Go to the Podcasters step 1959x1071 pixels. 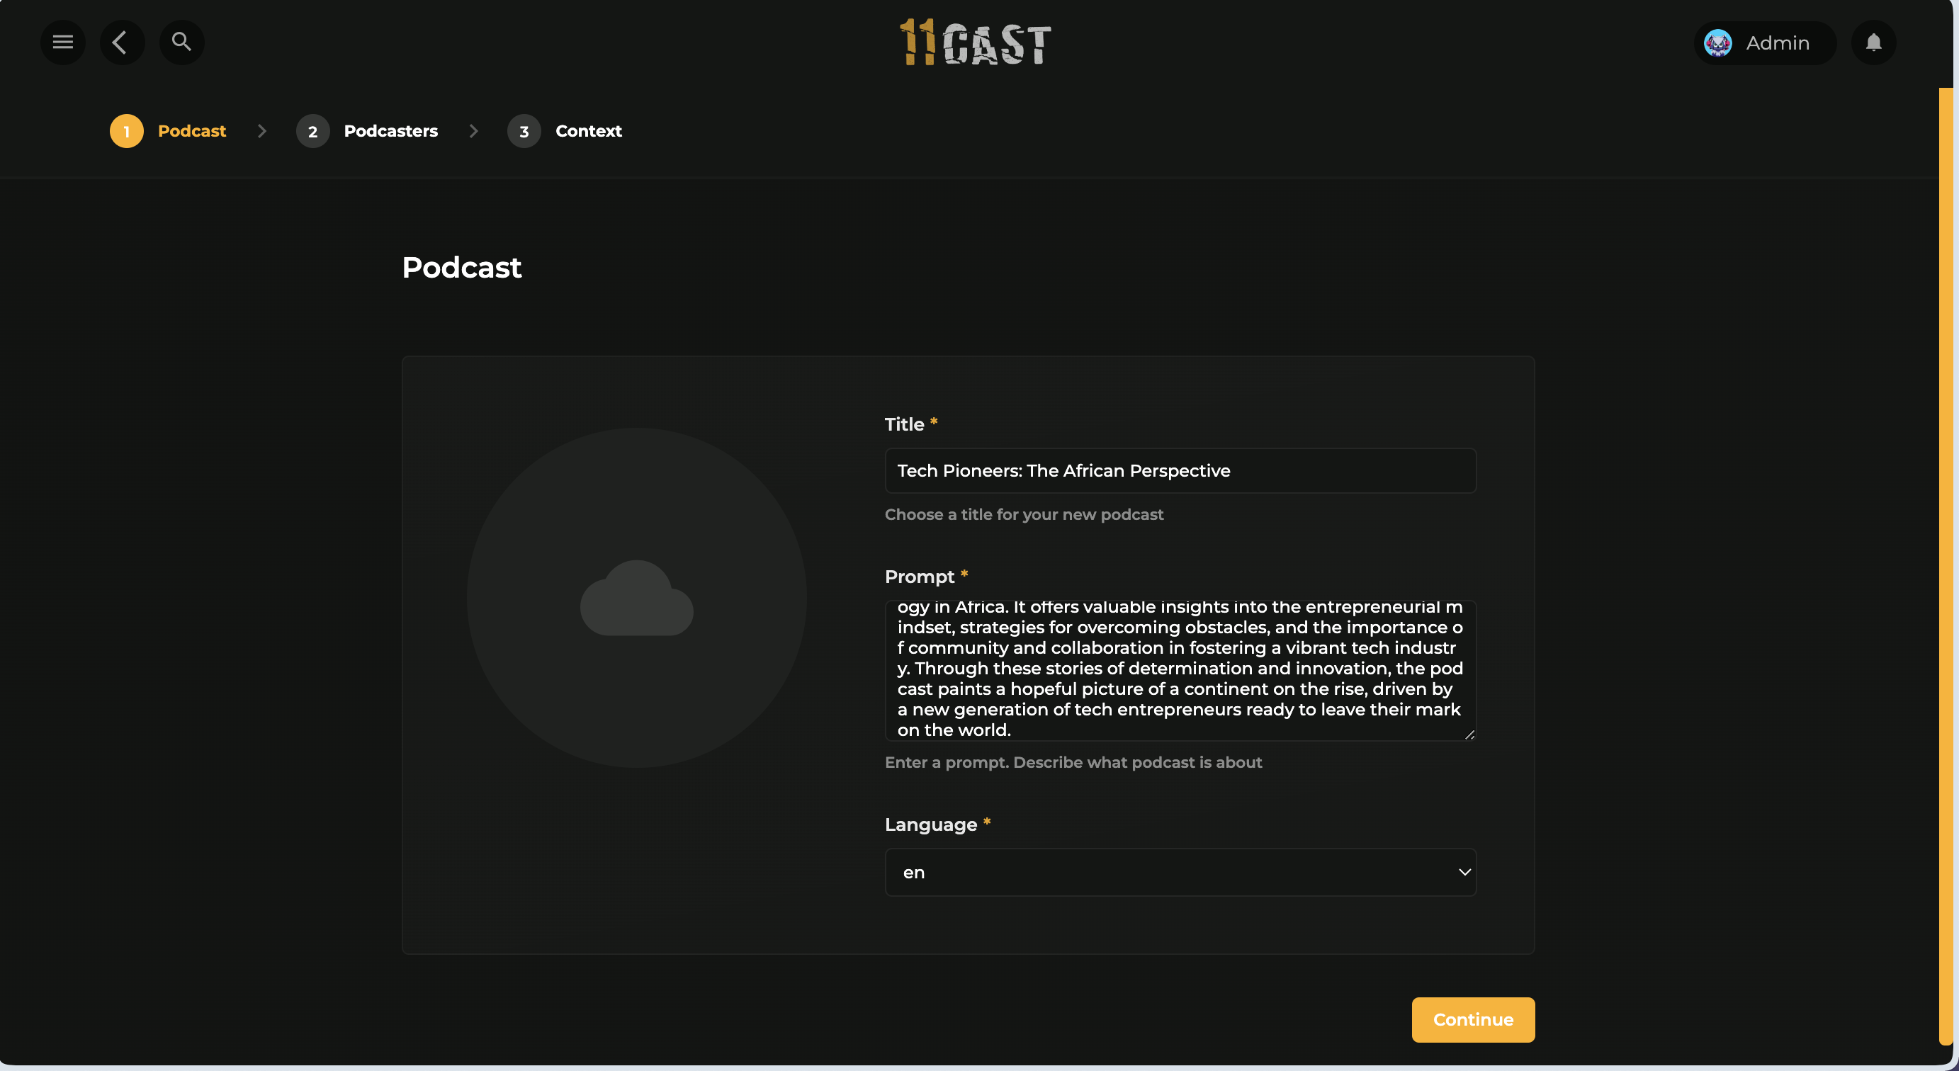pyautogui.click(x=390, y=131)
